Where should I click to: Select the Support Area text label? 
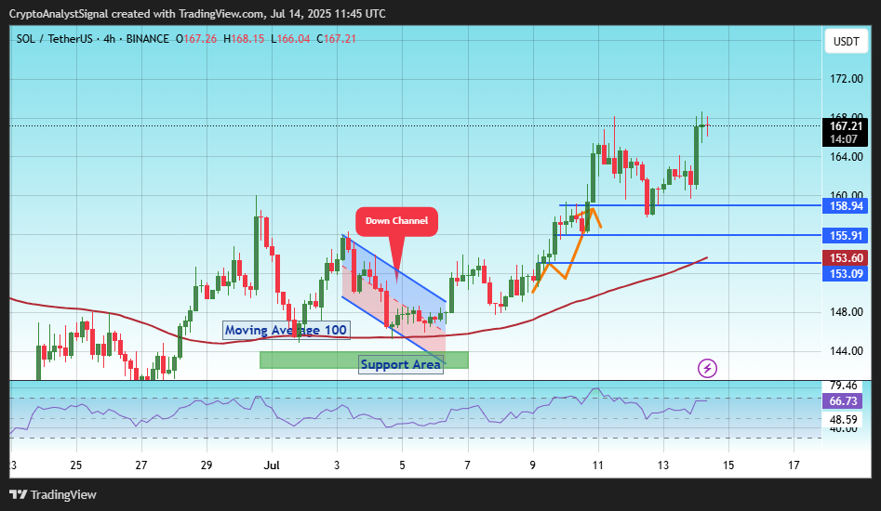click(401, 364)
